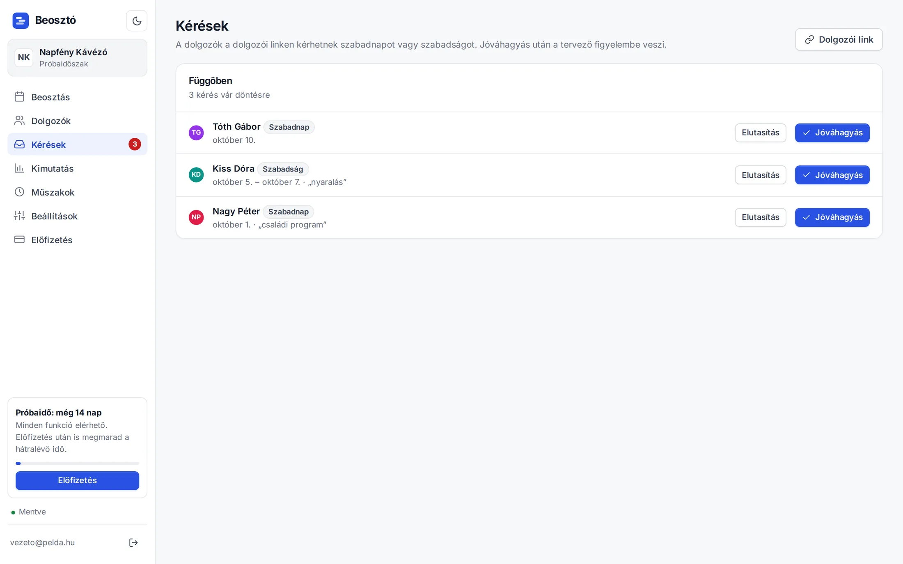Open the Műszakok section
Image resolution: width=903 pixels, height=564 pixels.
[77, 192]
